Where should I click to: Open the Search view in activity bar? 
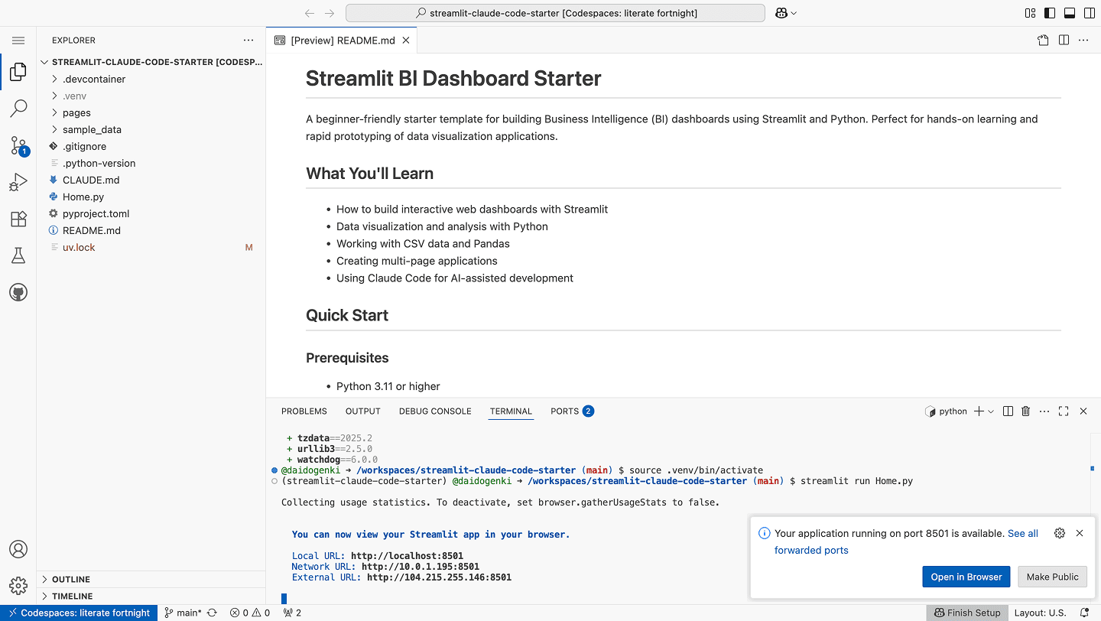pos(18,109)
